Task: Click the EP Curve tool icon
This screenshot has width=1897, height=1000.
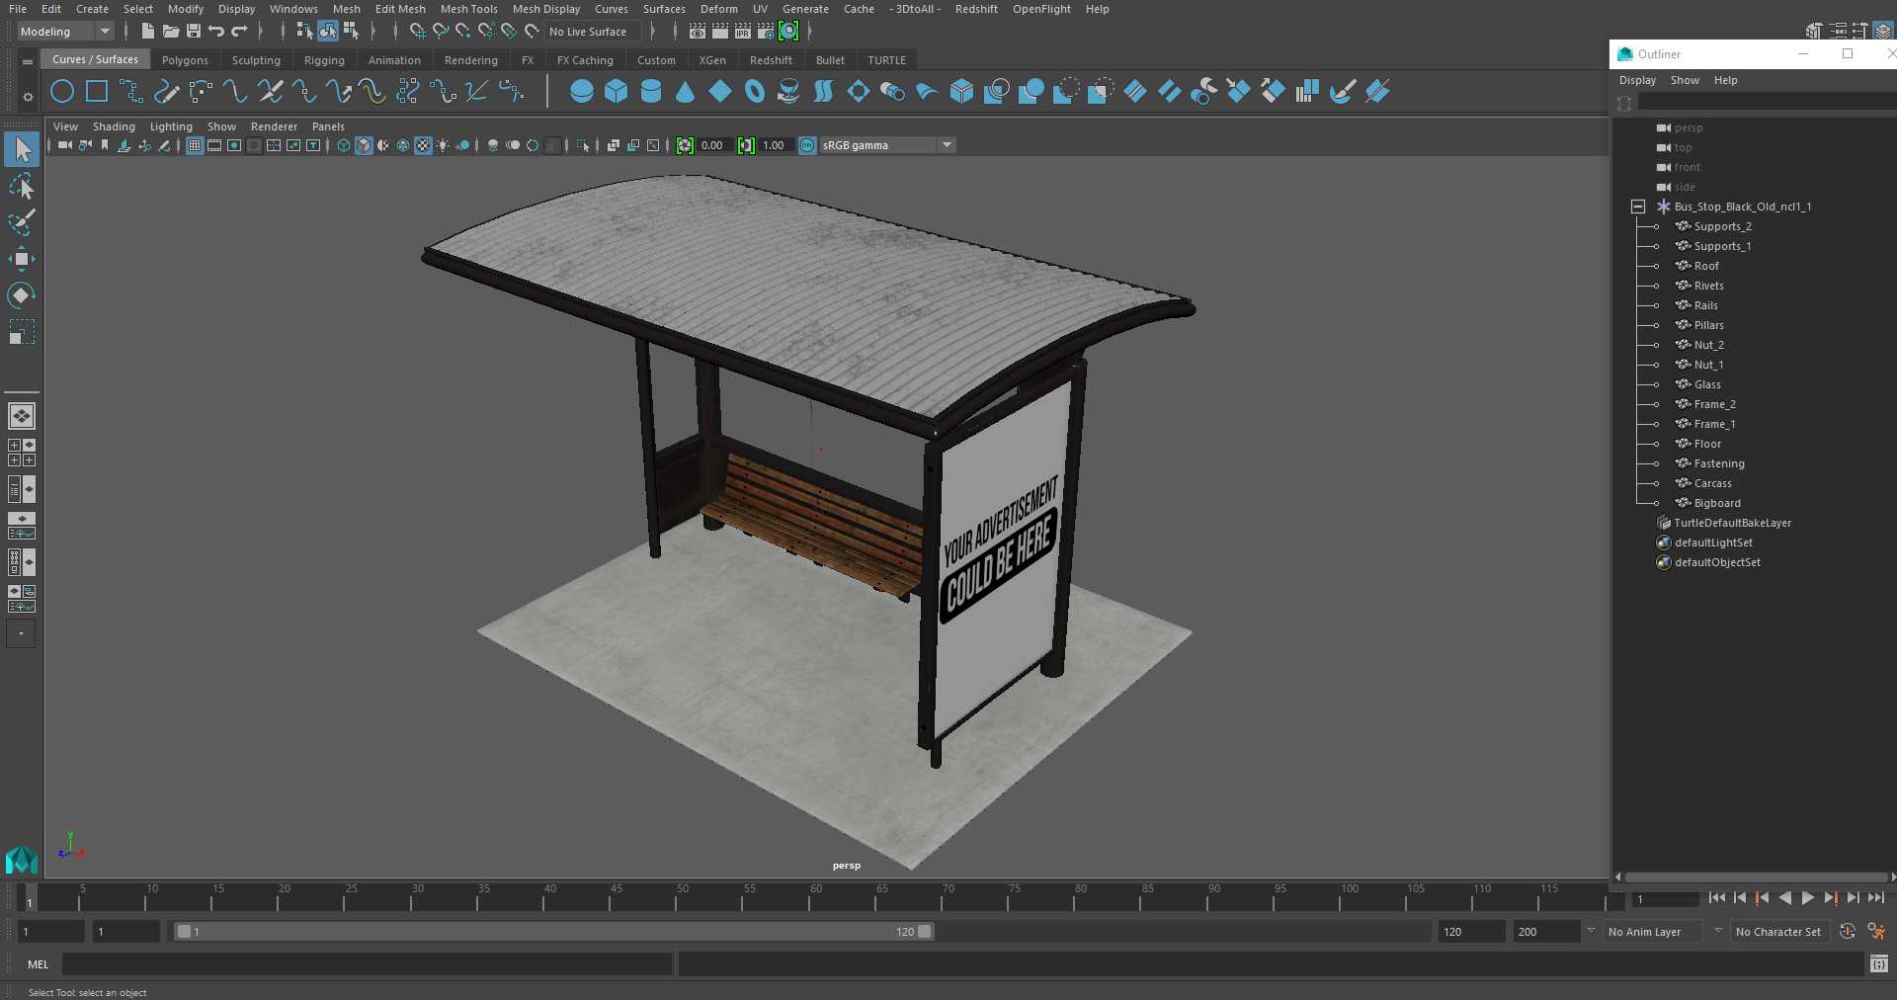Action: pos(131,92)
